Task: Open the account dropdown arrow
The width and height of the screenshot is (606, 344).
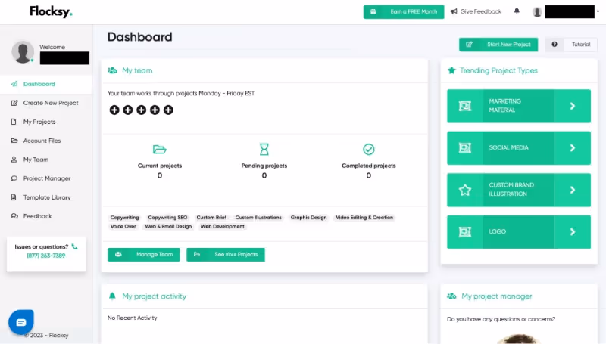Action: click(598, 11)
